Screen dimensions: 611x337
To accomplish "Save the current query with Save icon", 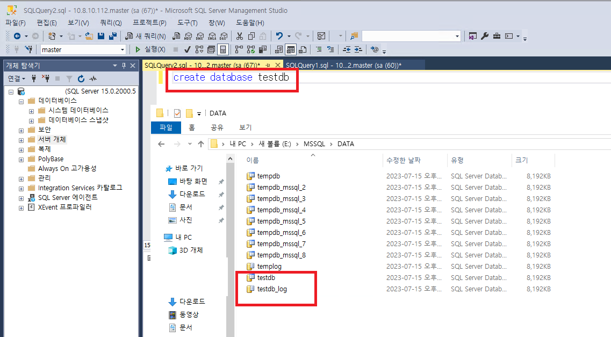I will click(101, 36).
